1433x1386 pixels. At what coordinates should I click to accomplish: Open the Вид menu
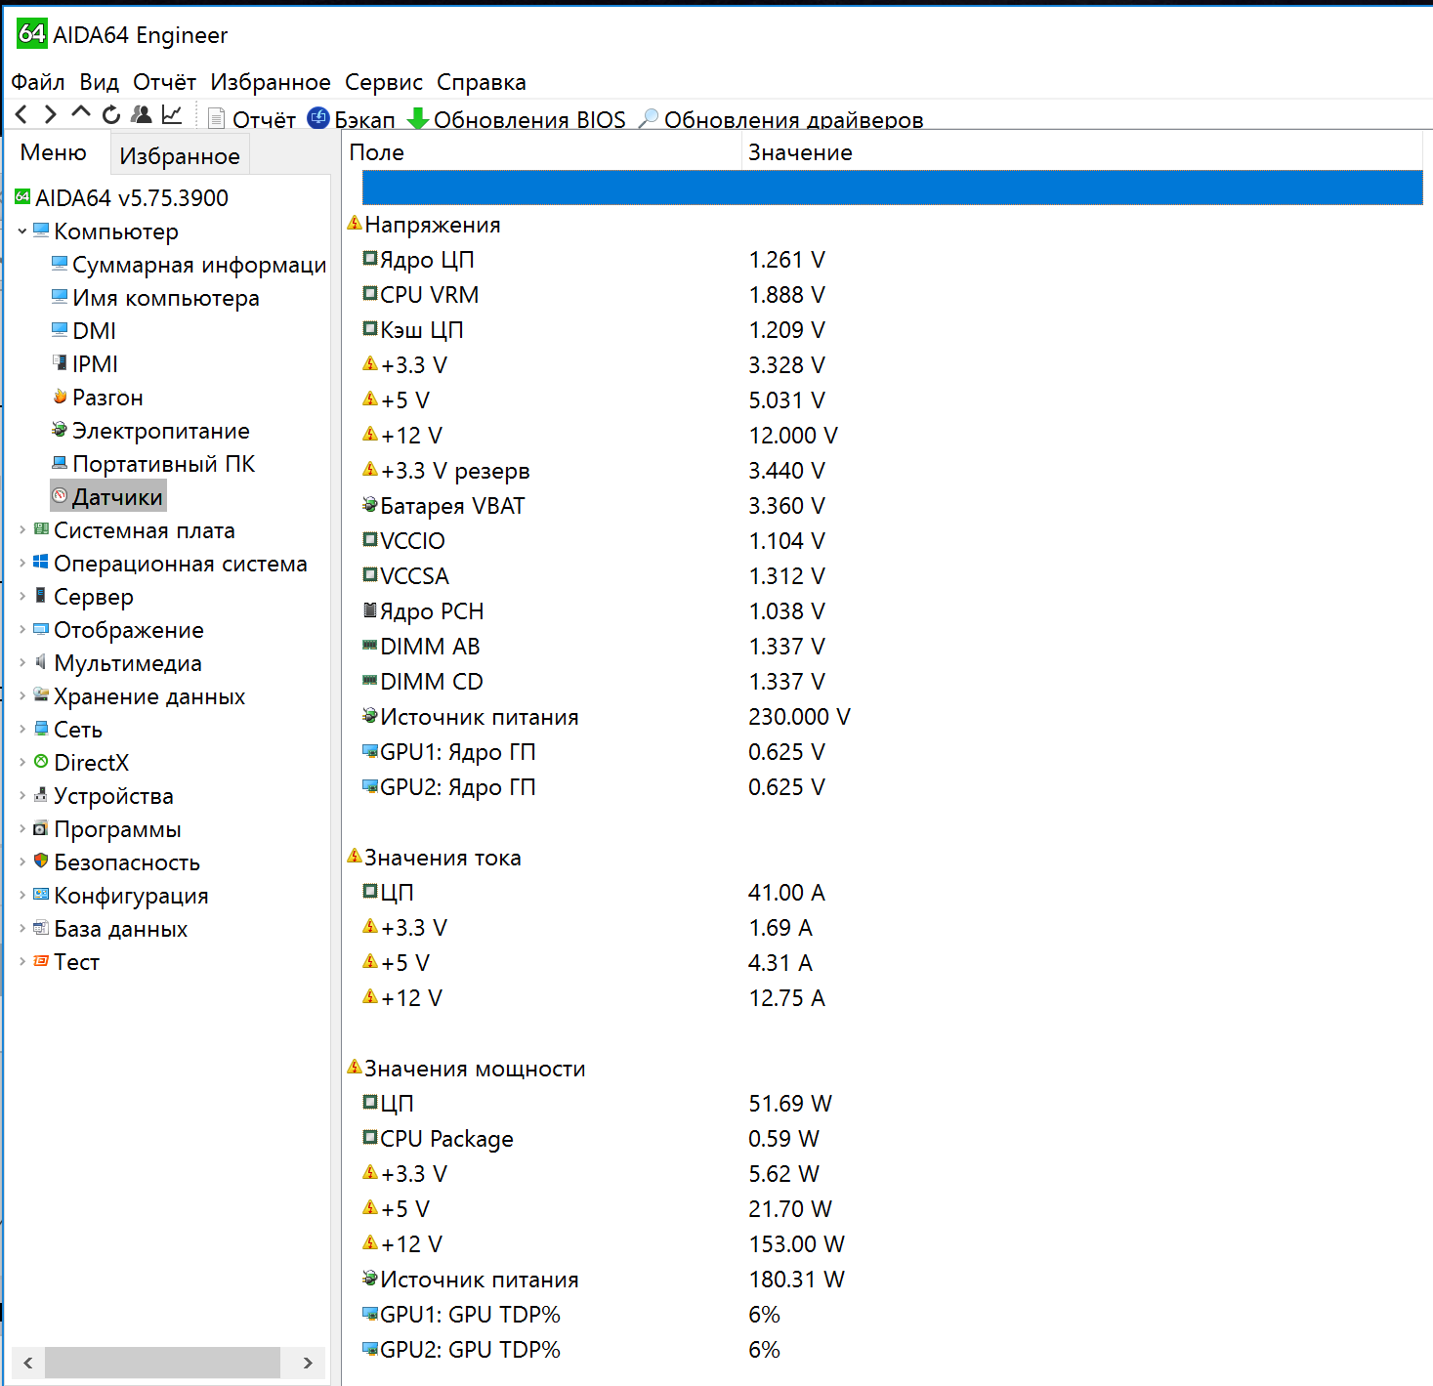(x=99, y=82)
